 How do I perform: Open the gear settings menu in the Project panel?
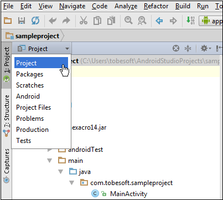[x=205, y=49]
